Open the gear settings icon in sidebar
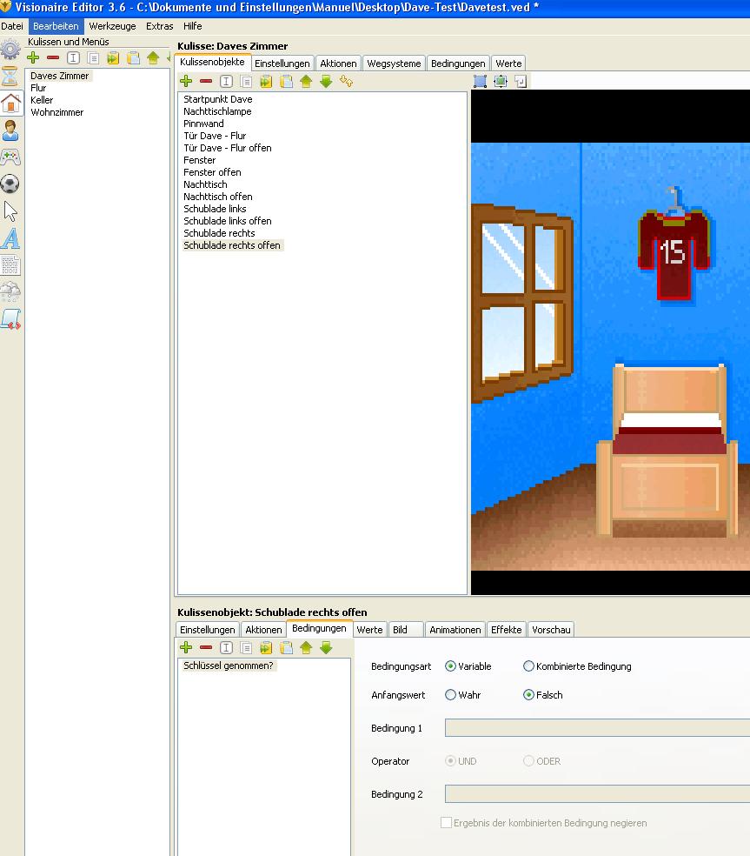This screenshot has width=750, height=856. click(10, 50)
